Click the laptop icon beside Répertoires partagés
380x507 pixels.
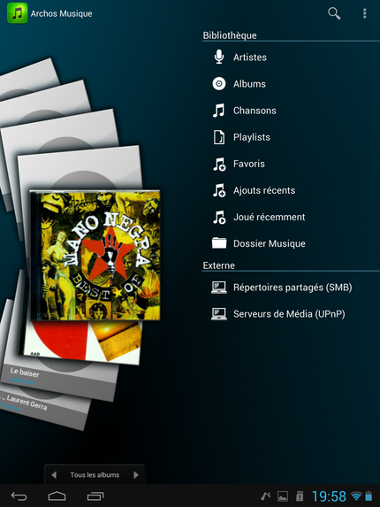(218, 288)
